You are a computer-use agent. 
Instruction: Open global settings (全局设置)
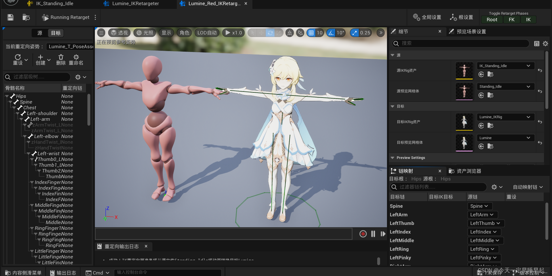[427, 17]
